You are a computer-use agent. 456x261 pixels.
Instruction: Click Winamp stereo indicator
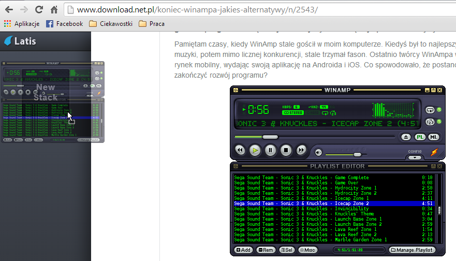[x=292, y=112]
